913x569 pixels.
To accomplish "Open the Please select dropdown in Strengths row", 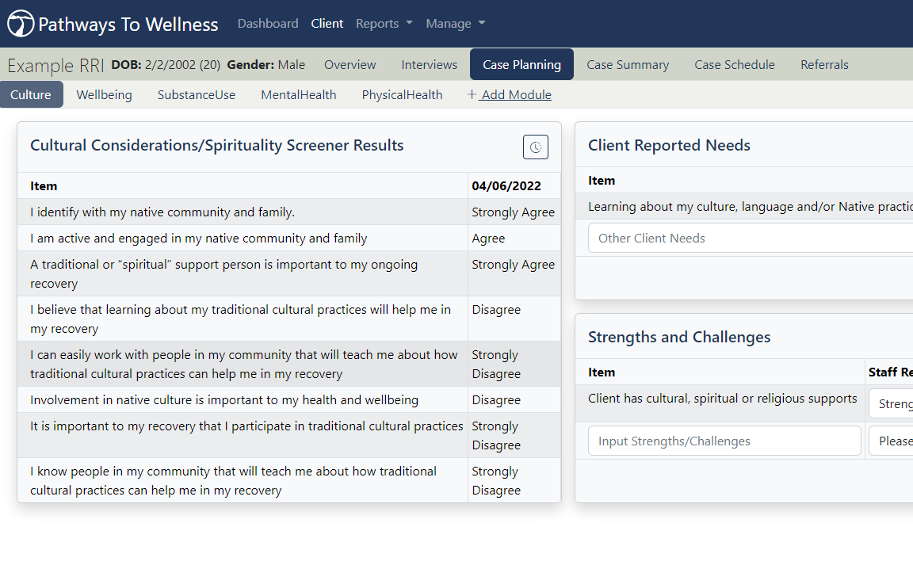I will (x=891, y=441).
